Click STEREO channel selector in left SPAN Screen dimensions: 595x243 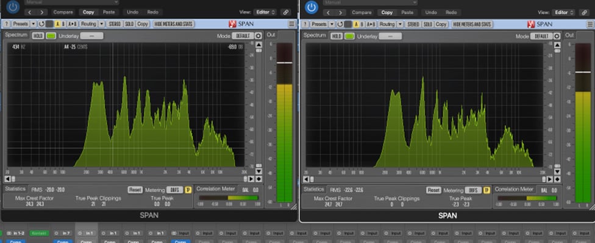pyautogui.click(x=114, y=24)
